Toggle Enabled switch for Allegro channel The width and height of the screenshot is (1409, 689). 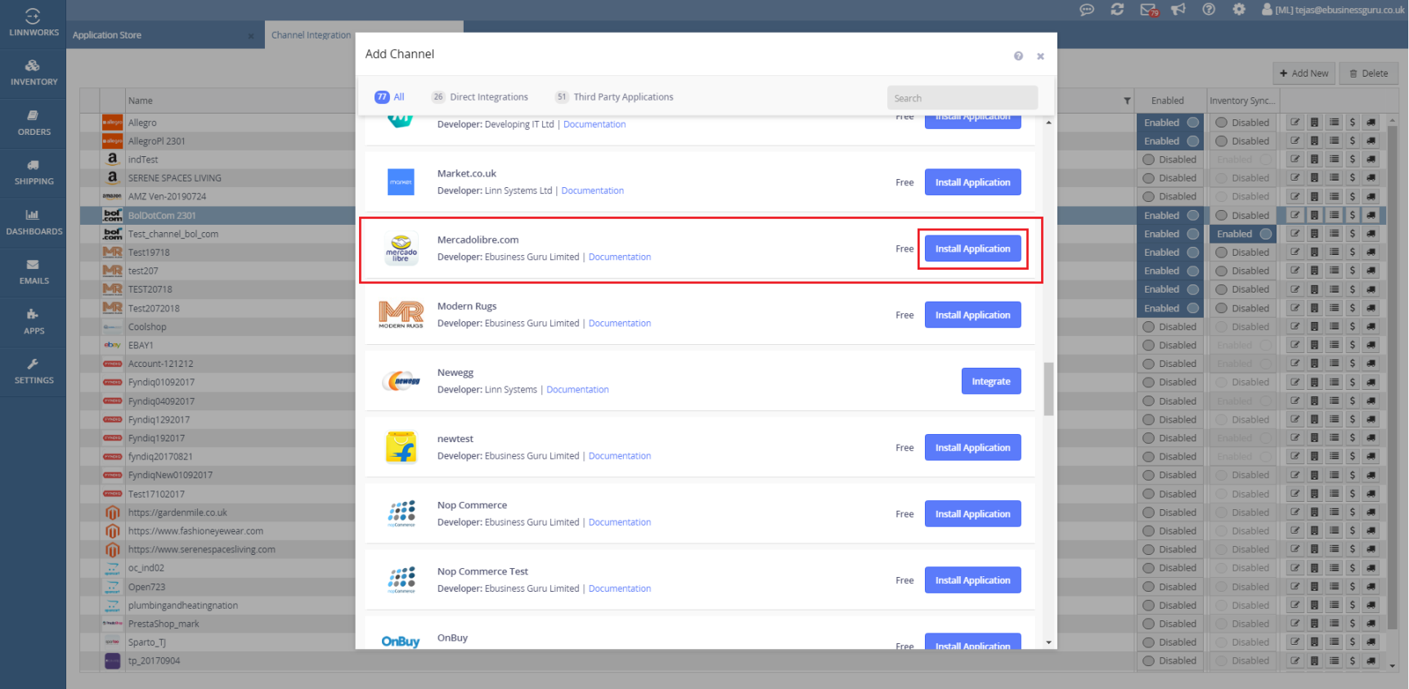[1170, 123]
